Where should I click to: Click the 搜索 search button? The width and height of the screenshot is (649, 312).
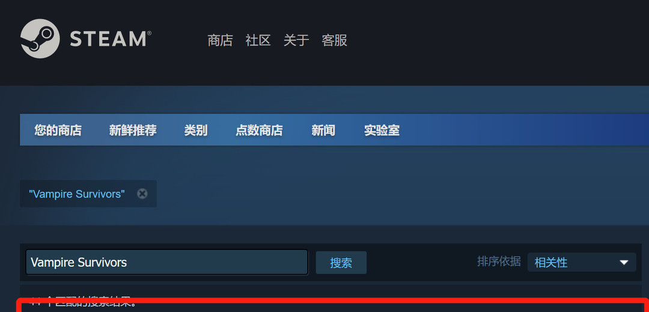341,262
